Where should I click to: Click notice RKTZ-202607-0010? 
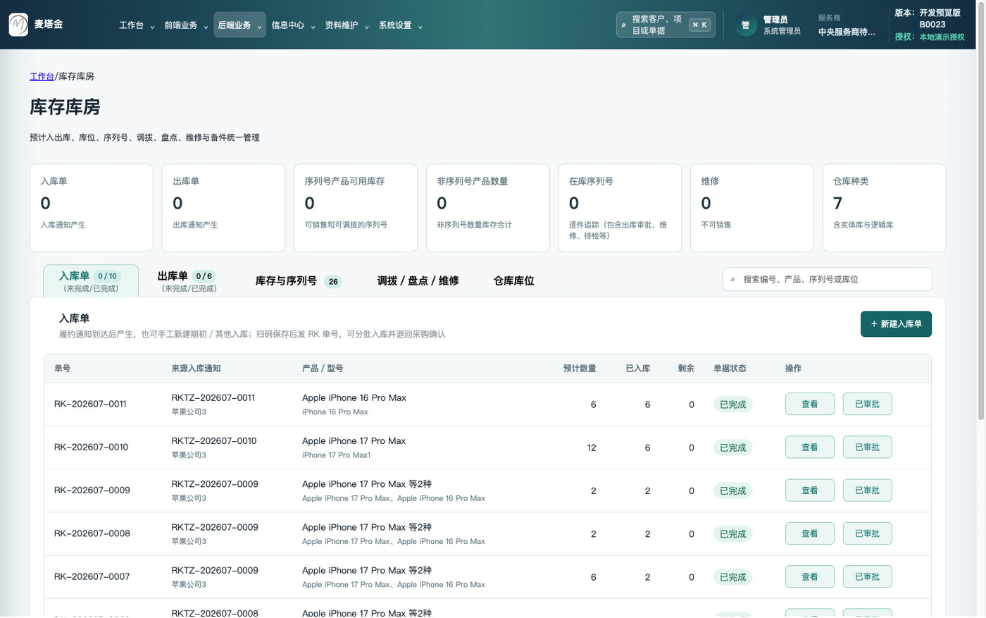click(214, 441)
